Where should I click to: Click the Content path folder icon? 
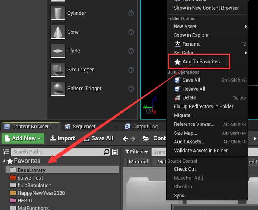[146, 138]
